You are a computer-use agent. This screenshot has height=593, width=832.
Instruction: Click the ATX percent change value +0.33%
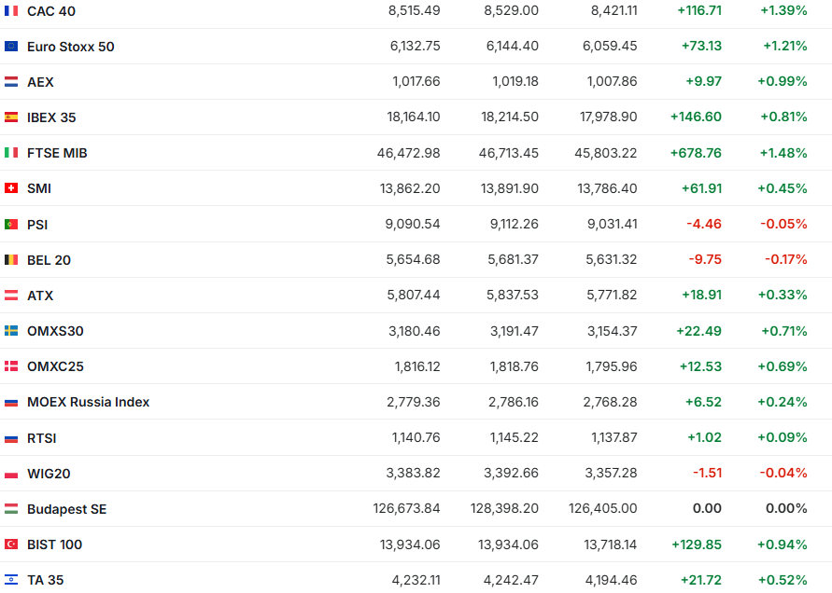pyautogui.click(x=783, y=296)
